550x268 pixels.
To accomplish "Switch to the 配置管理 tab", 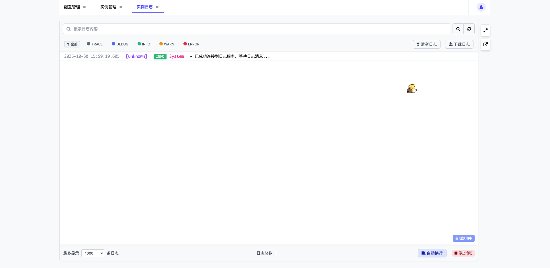I will [x=71, y=7].
